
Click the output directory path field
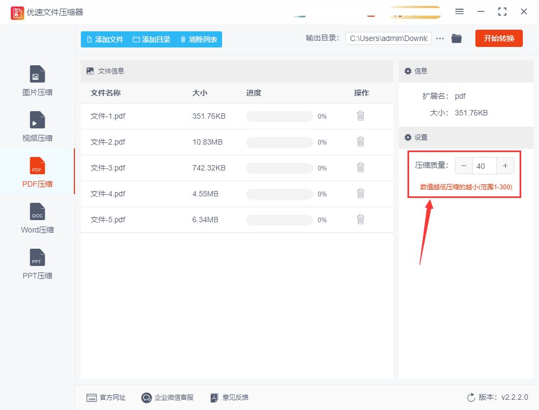[x=389, y=38]
